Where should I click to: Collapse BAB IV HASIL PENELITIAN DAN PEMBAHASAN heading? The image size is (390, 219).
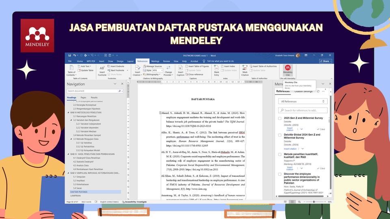(x=68, y=154)
